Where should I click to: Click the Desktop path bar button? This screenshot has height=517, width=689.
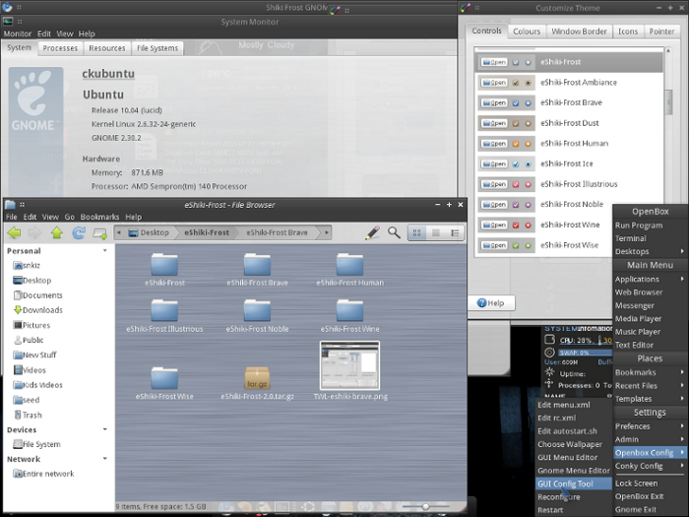point(149,232)
